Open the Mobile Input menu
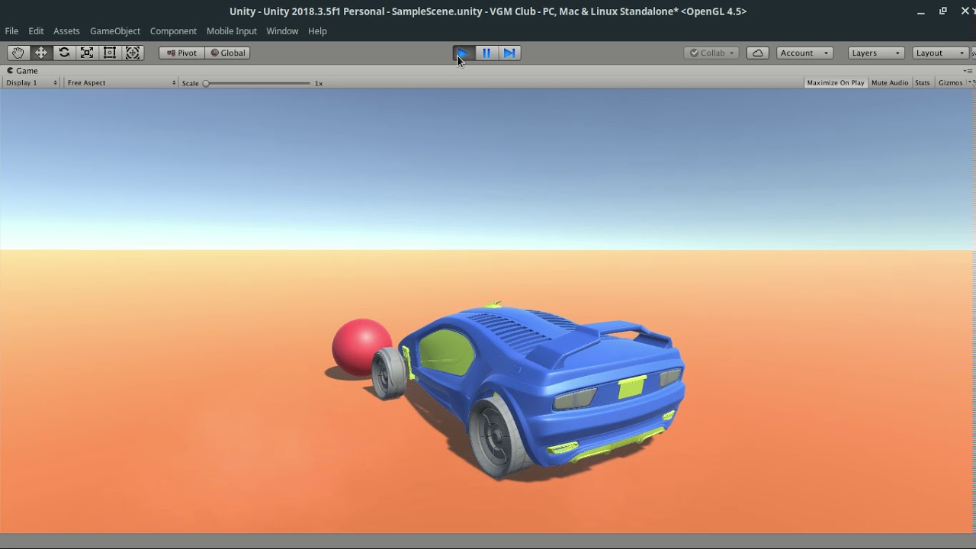Viewport: 976px width, 549px height. (x=232, y=31)
